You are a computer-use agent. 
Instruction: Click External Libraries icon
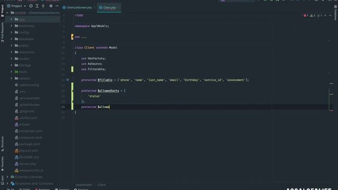pos(12,177)
